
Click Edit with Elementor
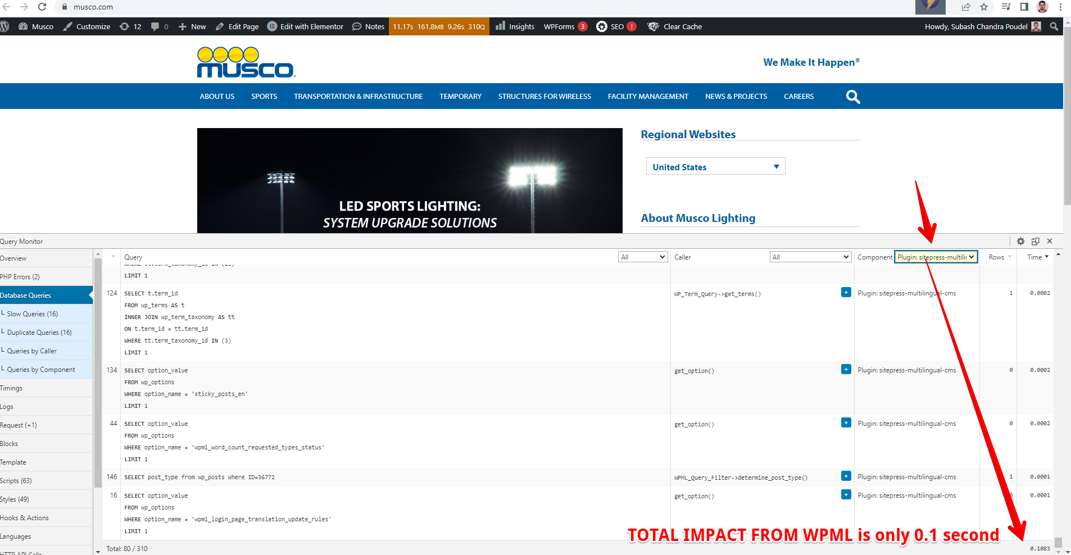tap(305, 26)
